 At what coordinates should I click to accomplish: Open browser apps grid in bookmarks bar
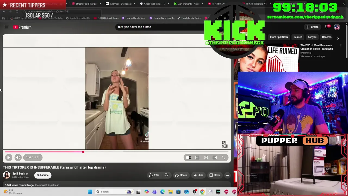(4, 18)
